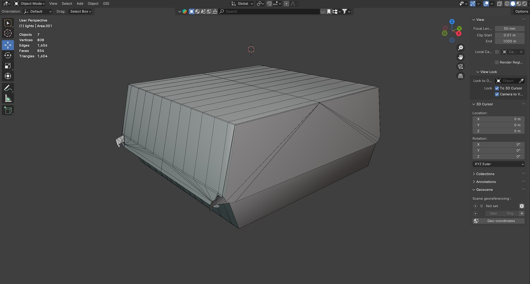Click the Geo-coordinates button

(499, 221)
